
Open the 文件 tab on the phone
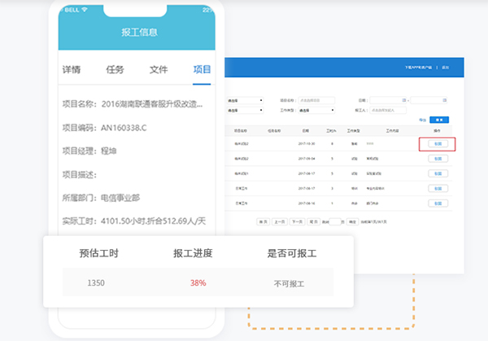click(x=159, y=69)
